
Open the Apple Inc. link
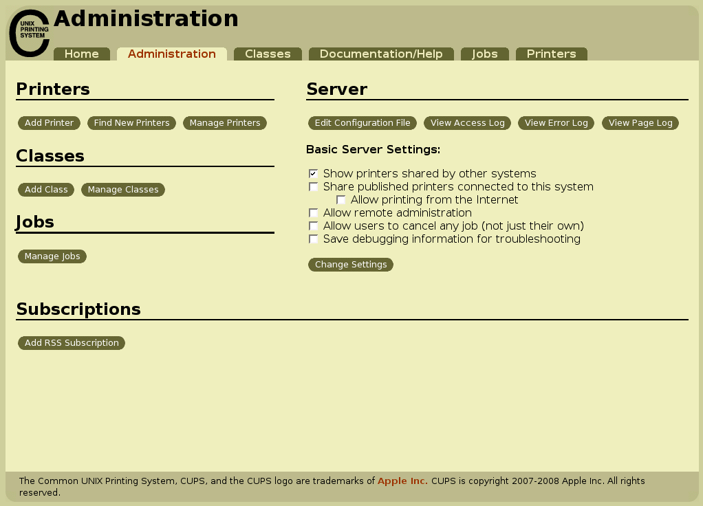point(402,481)
